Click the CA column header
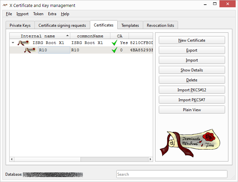Image resolution: width=238 pixels, height=182 pixels. pyautogui.click(x=120, y=36)
